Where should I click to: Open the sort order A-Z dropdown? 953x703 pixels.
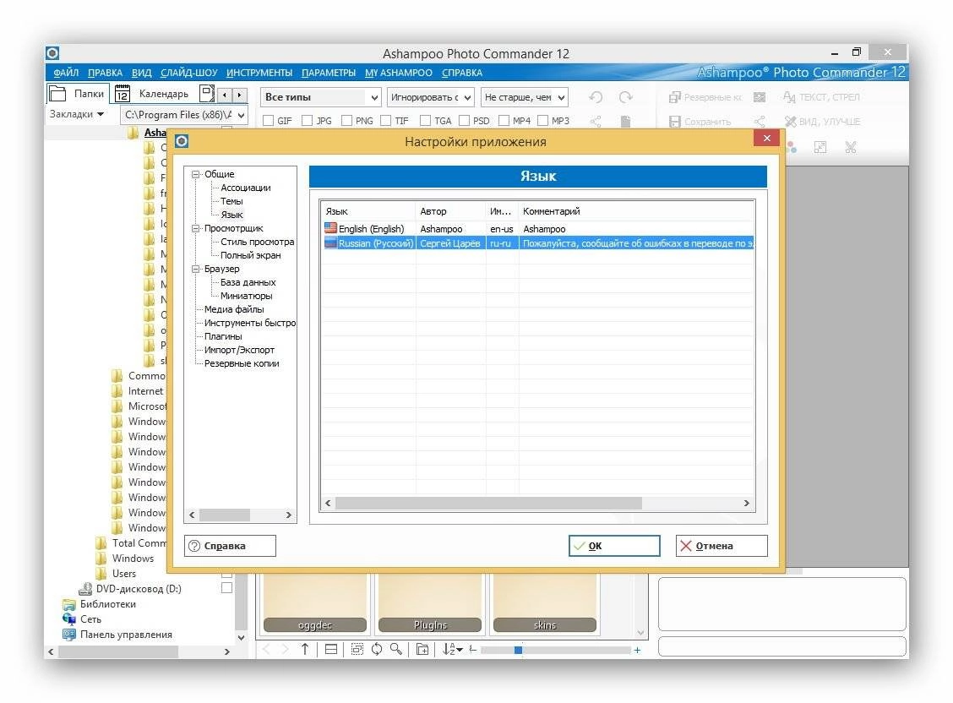[x=452, y=650]
